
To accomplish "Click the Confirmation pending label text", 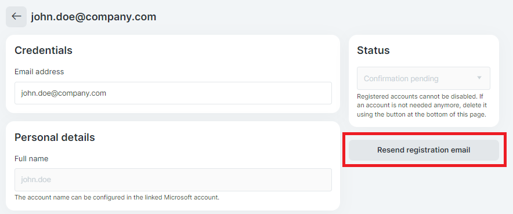I will click(x=401, y=79).
